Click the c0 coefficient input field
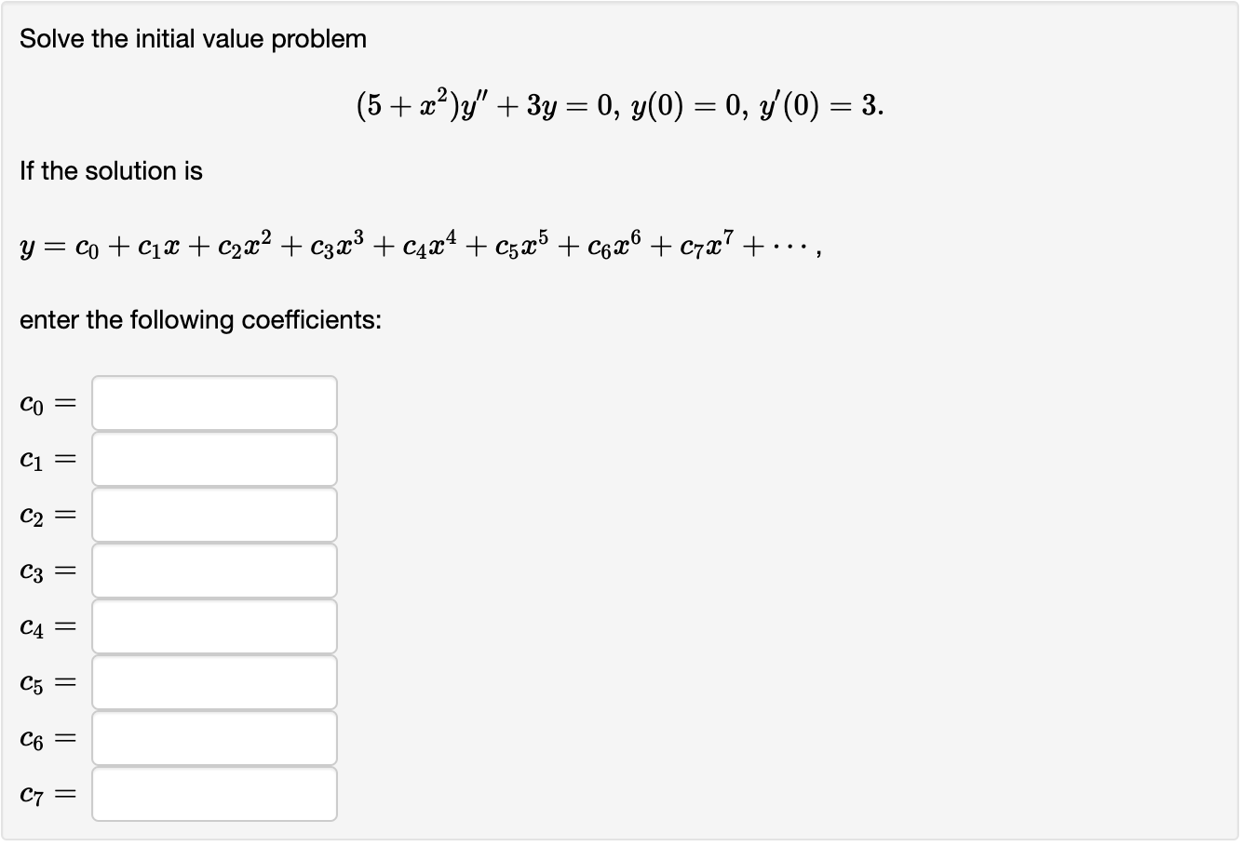The height and width of the screenshot is (860, 1255). click(213, 402)
